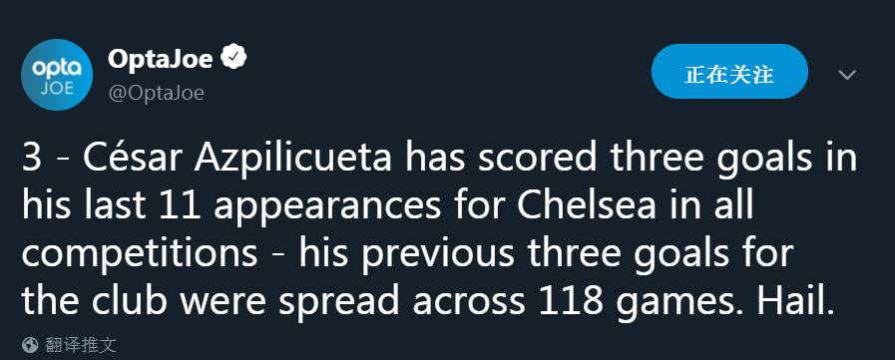Screen dimensions: 895x360
Task: Click the word 'opta' inside avatar logo
Action: [57, 69]
